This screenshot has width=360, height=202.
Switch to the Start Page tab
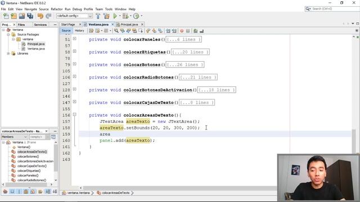(68, 25)
